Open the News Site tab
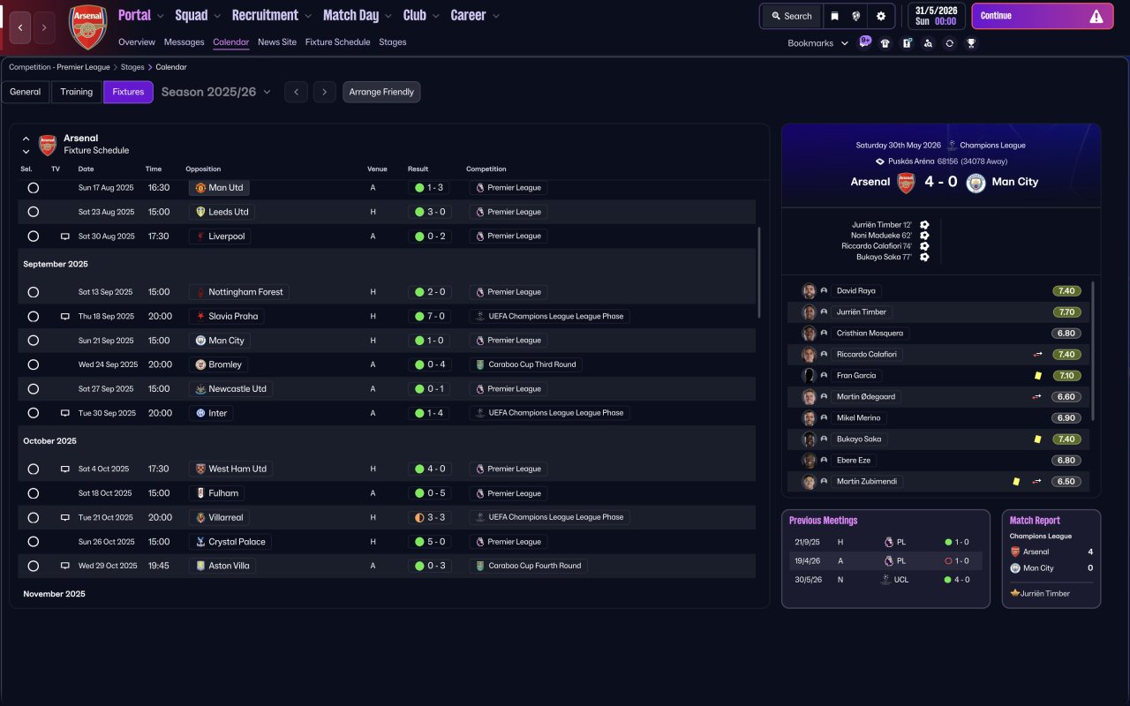 pos(277,42)
